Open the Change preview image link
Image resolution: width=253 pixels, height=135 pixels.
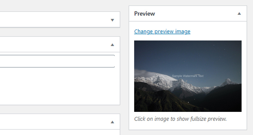coord(162,31)
